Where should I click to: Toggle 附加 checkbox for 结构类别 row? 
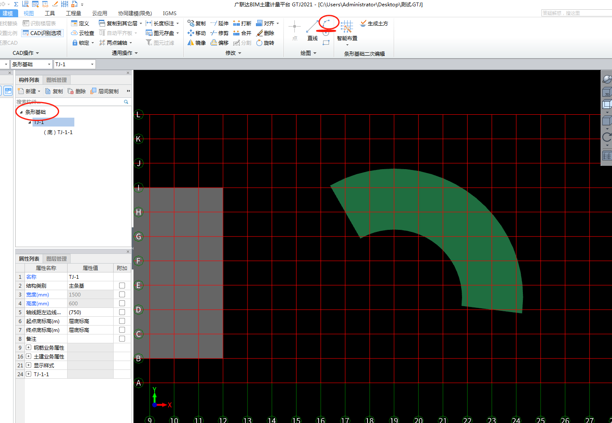[122, 286]
